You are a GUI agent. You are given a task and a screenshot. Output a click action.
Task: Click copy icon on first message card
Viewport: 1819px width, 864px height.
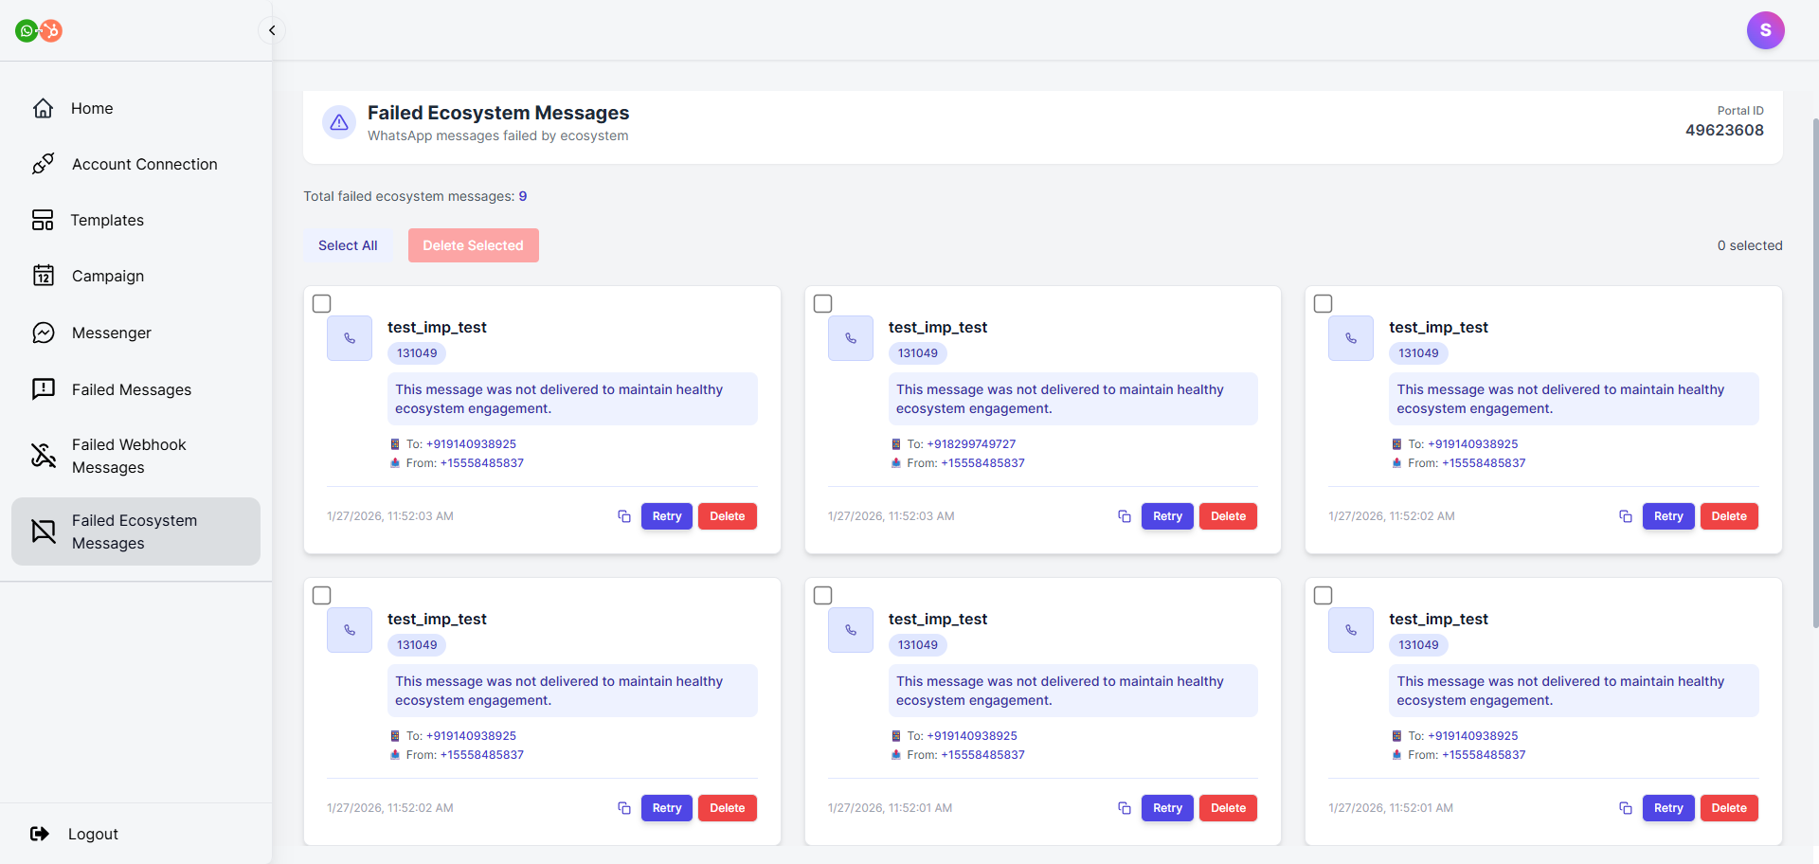[x=624, y=516]
